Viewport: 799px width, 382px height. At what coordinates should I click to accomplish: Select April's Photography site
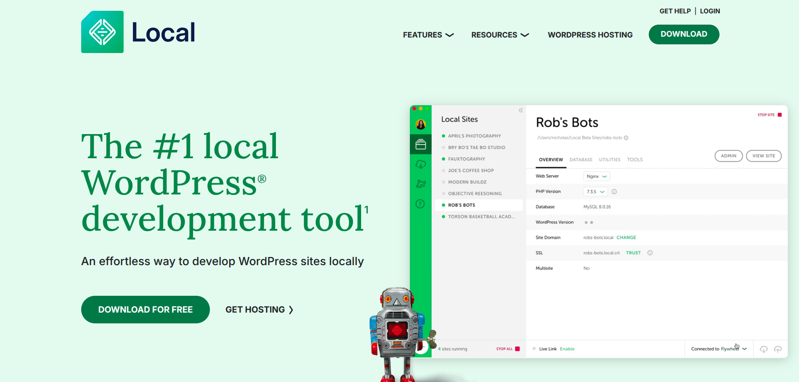point(474,136)
